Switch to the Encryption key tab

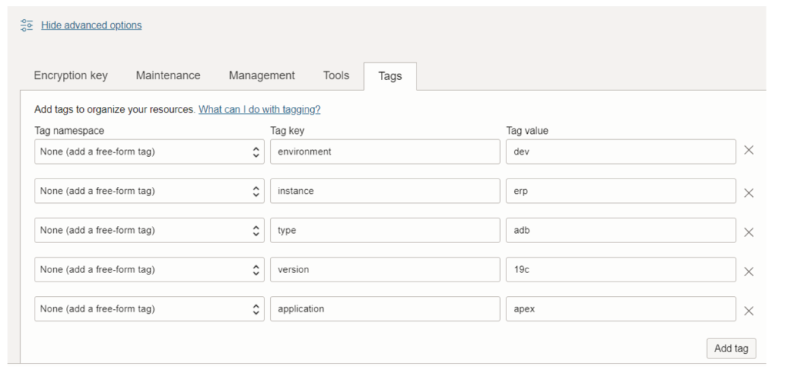[x=71, y=76]
